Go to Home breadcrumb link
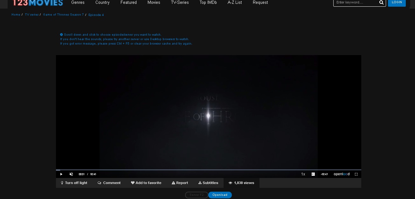The image size is (415, 199). click(x=16, y=15)
